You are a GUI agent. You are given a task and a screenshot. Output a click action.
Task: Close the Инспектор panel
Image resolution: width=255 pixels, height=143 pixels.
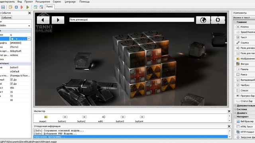click(x=229, y=111)
